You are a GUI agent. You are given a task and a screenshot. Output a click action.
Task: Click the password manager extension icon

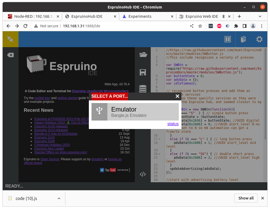pos(210,26)
